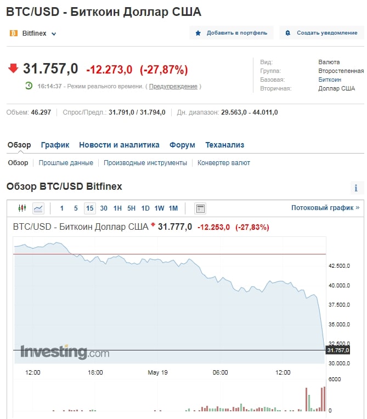This screenshot has height=419, width=367.
Task: Open the news overlay icon in chart toolbar
Action: 200,208
